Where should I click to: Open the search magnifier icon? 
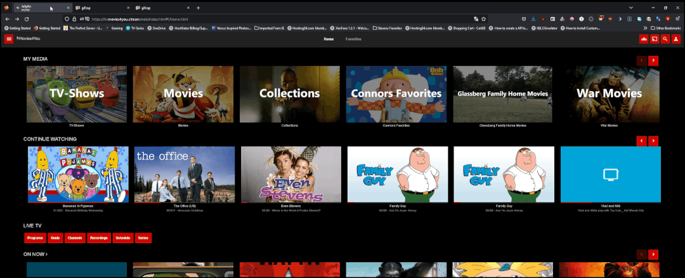tap(665, 39)
